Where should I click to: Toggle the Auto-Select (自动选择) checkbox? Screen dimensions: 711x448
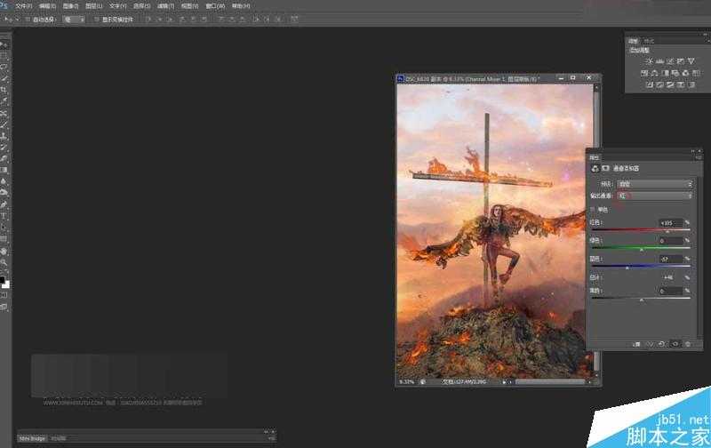pos(28,18)
